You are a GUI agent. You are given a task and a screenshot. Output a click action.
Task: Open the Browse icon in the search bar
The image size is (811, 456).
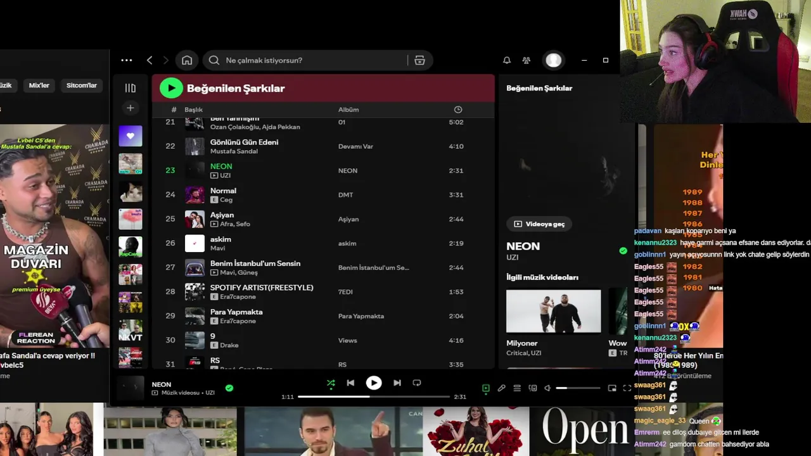[x=419, y=60]
